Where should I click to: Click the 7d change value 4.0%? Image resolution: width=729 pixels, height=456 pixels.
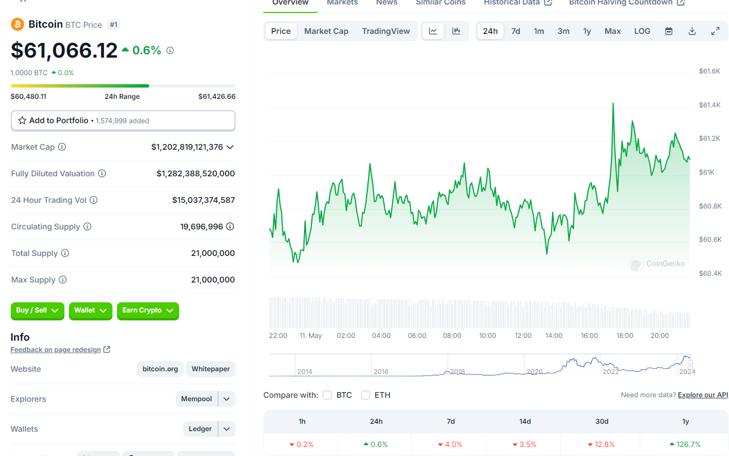(450, 445)
